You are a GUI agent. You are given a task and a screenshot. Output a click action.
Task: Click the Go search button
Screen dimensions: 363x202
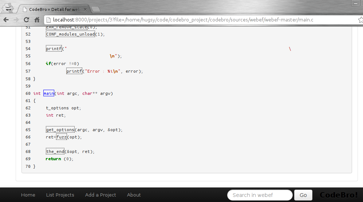[303, 195]
